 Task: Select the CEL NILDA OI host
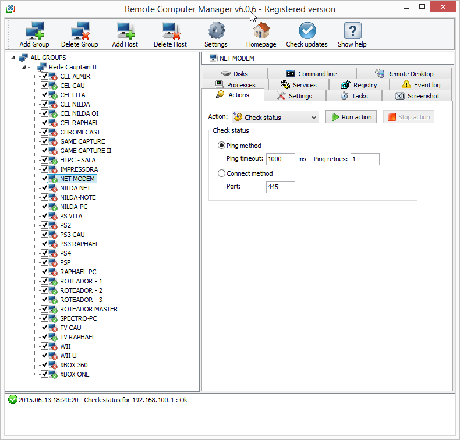click(79, 113)
